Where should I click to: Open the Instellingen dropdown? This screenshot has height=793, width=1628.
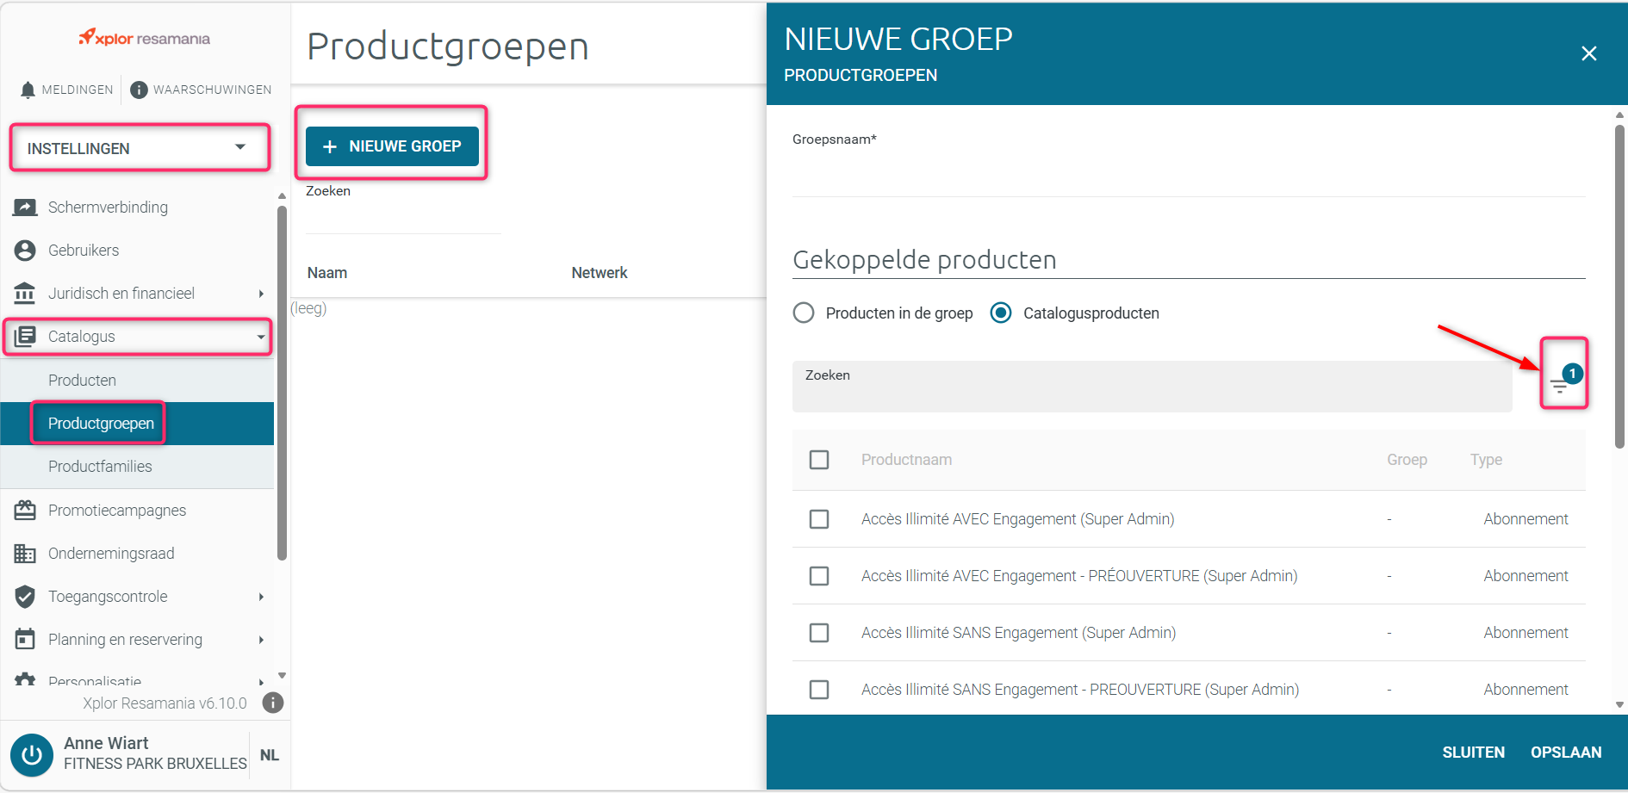coord(140,148)
